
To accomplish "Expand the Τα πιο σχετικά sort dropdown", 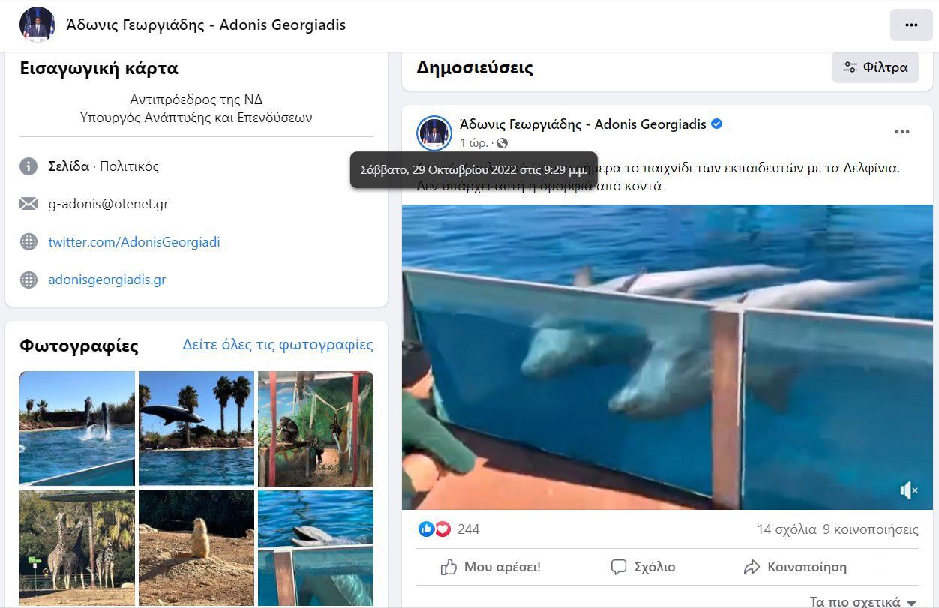I will [863, 602].
